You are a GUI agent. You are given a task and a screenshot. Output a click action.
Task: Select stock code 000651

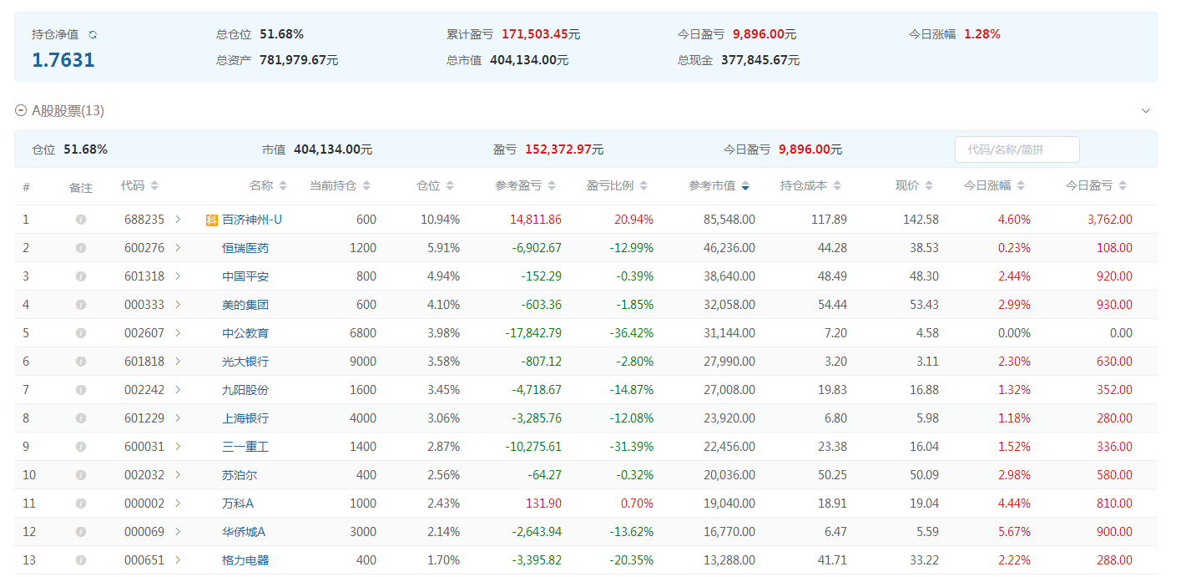click(144, 560)
